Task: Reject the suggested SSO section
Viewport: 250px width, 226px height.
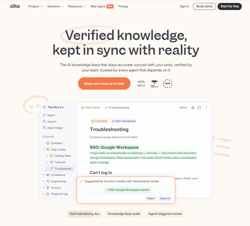Action: click(x=151, y=198)
